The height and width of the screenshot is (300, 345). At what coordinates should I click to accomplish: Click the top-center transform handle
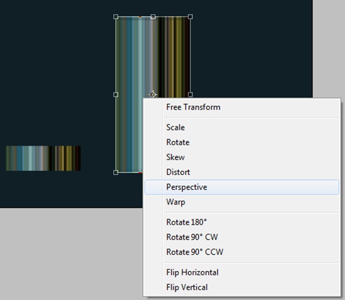(x=153, y=17)
